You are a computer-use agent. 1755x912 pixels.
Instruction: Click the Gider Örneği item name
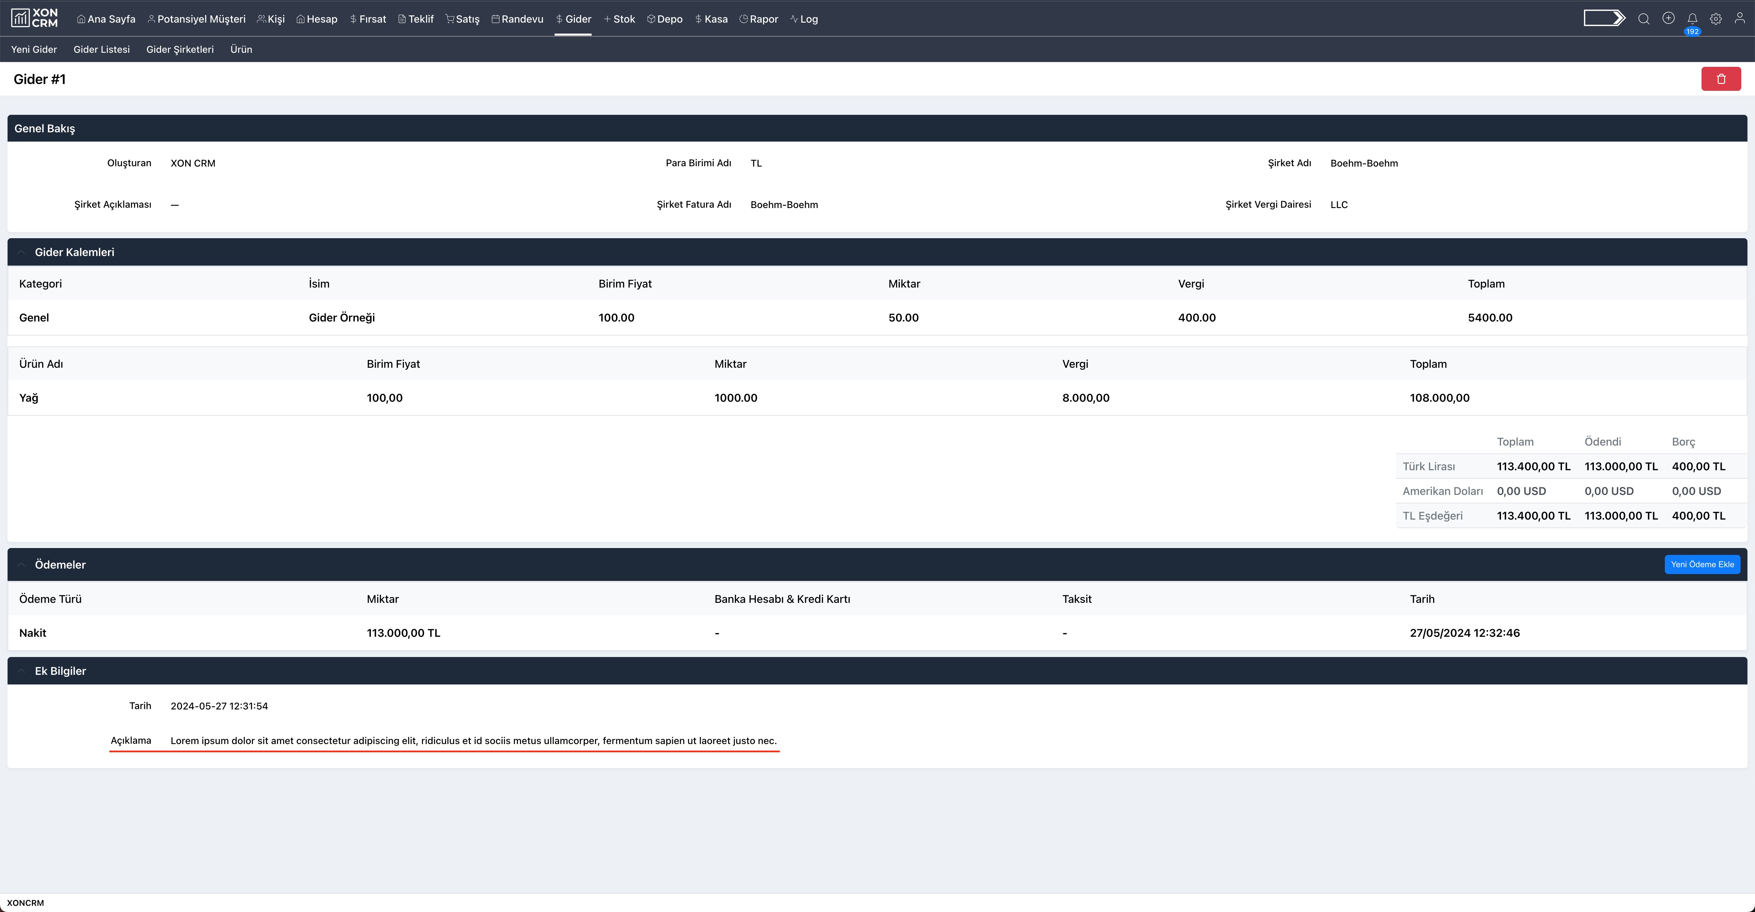click(x=341, y=317)
